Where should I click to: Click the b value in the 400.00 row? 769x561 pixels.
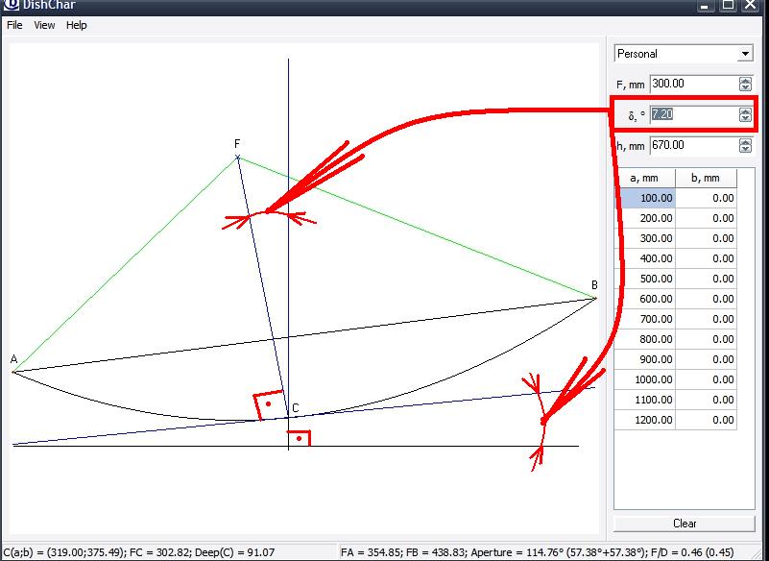coord(706,258)
